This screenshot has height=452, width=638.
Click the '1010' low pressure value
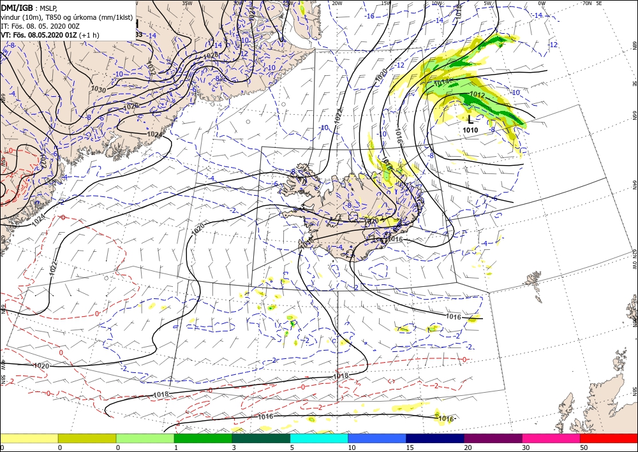[470, 130]
